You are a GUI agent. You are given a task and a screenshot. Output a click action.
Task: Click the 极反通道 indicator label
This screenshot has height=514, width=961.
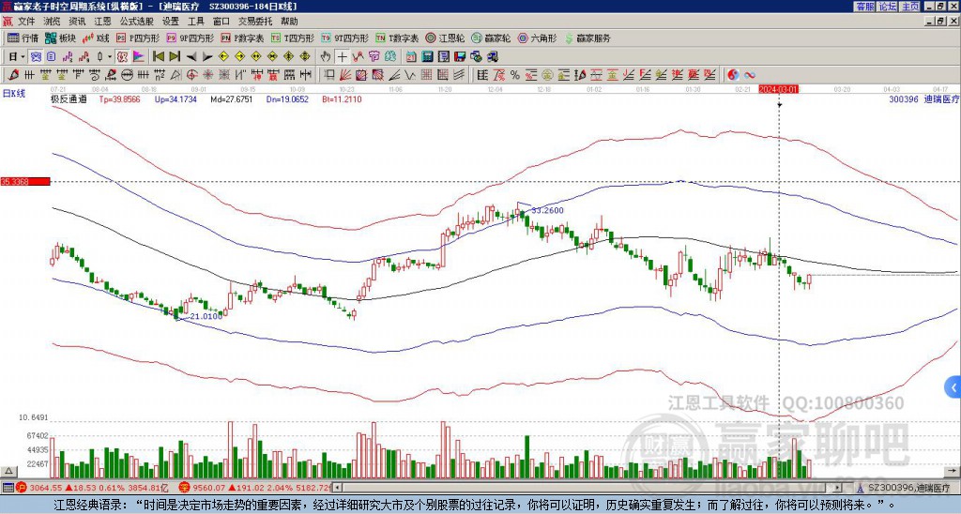(68, 98)
